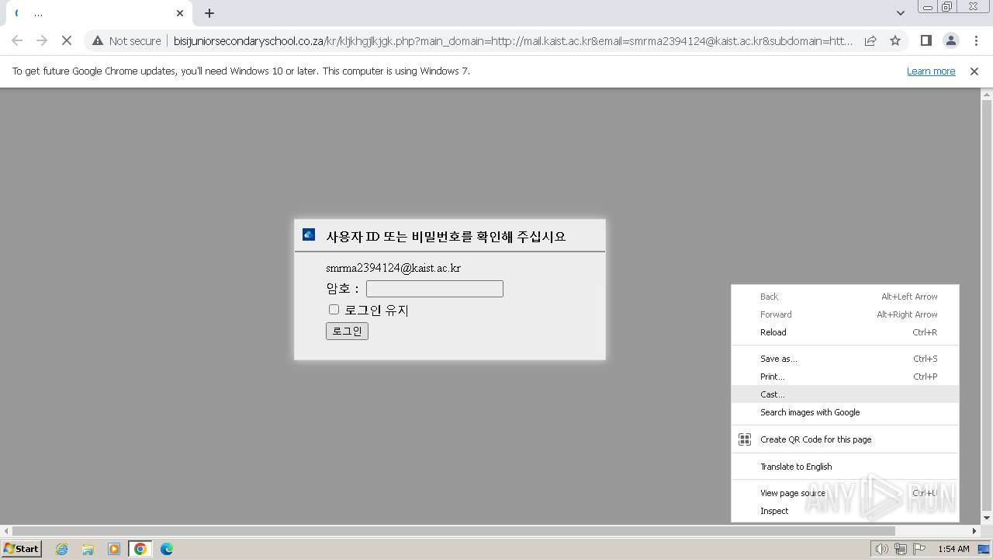Switch to Chrome in the taskbar
Image resolution: width=993 pixels, height=559 pixels.
140,549
